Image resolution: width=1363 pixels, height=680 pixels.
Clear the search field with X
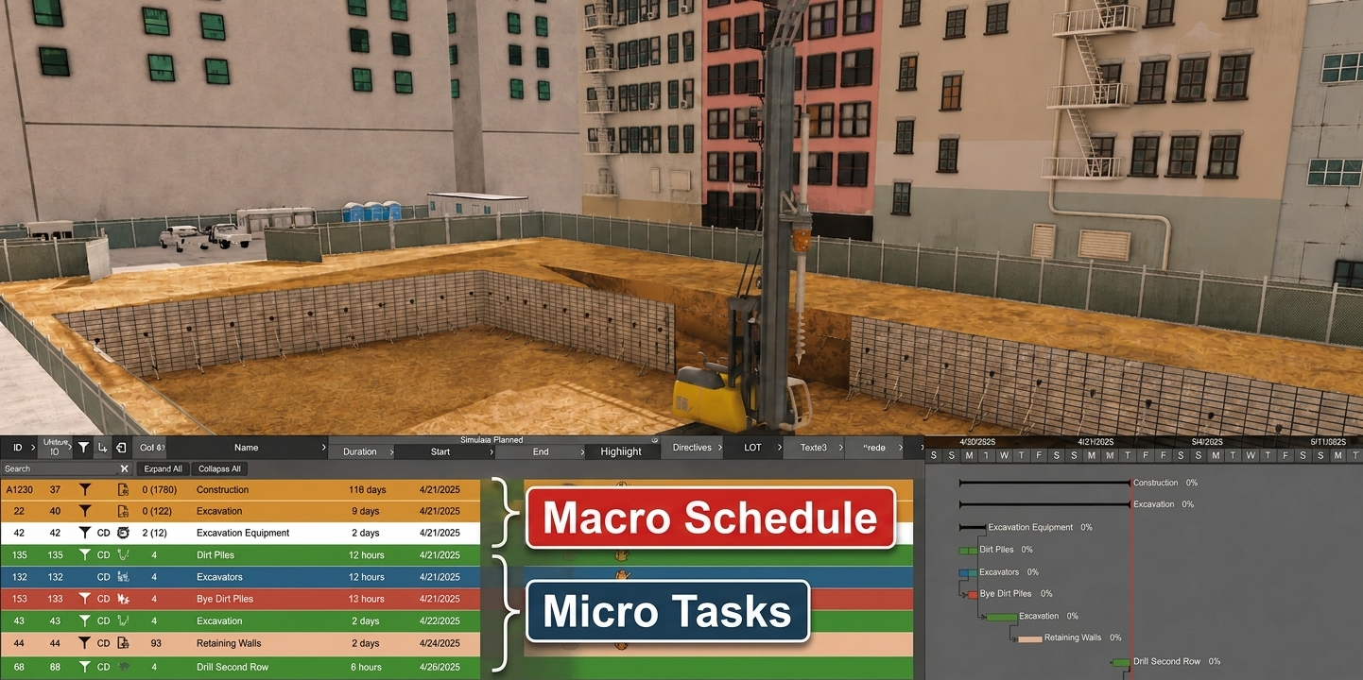pyautogui.click(x=124, y=468)
